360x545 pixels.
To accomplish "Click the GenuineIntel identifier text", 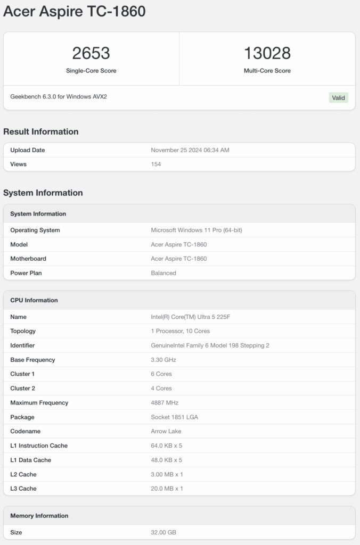I will pos(210,345).
